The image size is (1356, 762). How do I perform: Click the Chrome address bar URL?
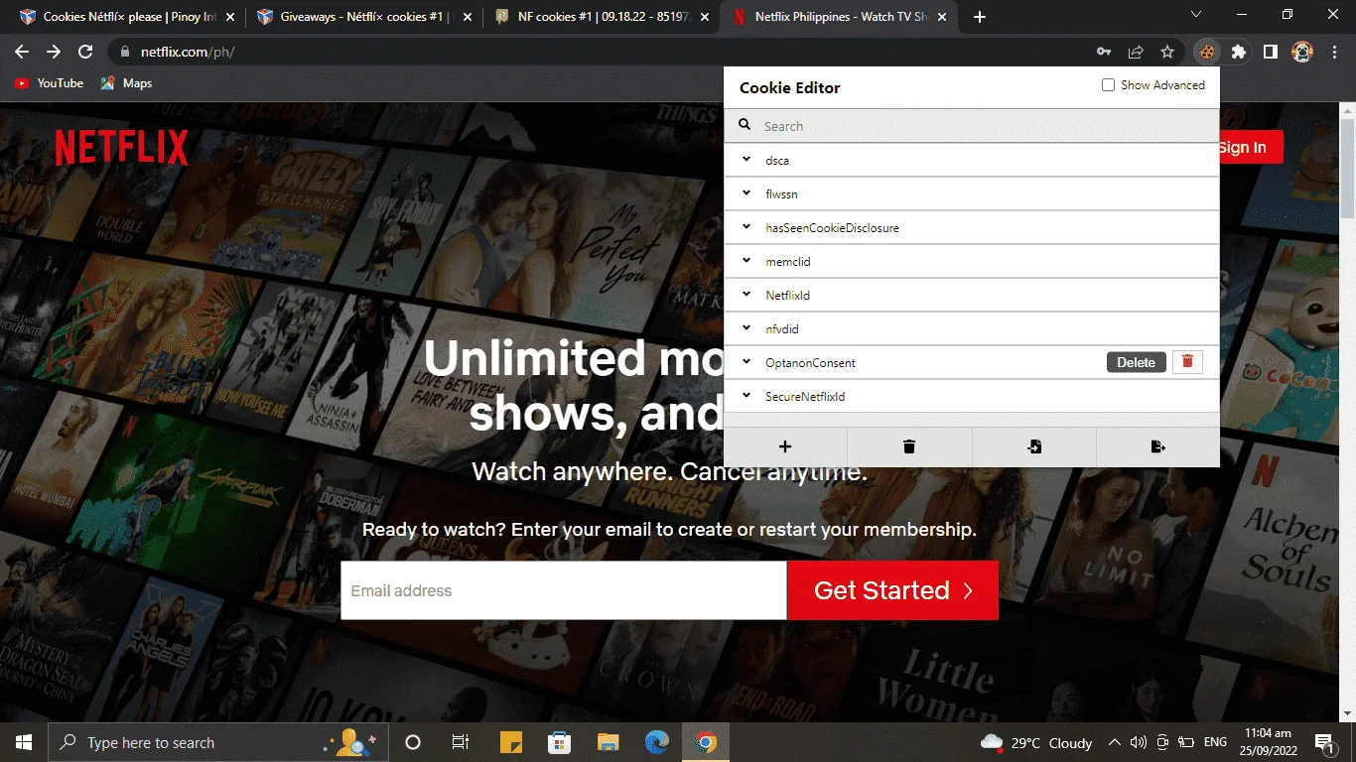point(188,52)
